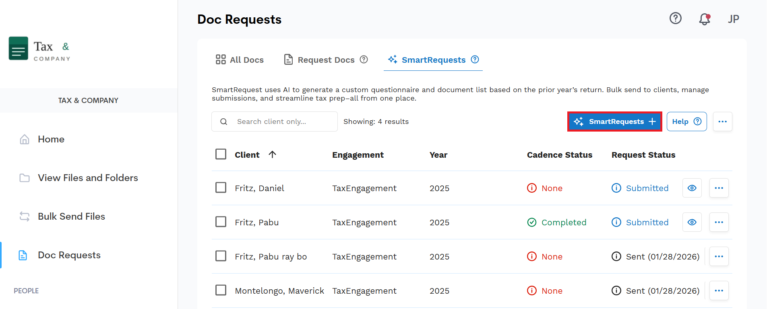Select the Fritz, Pabu row checkbox
This screenshot has height=309, width=767.
tap(221, 222)
